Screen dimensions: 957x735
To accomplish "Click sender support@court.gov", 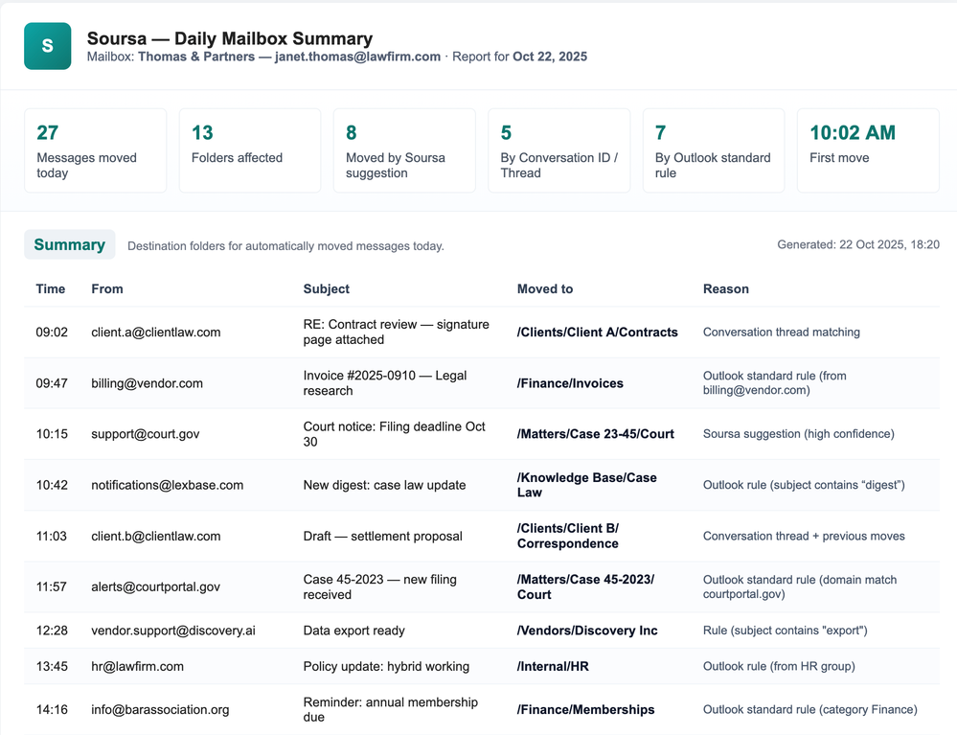I will (146, 434).
